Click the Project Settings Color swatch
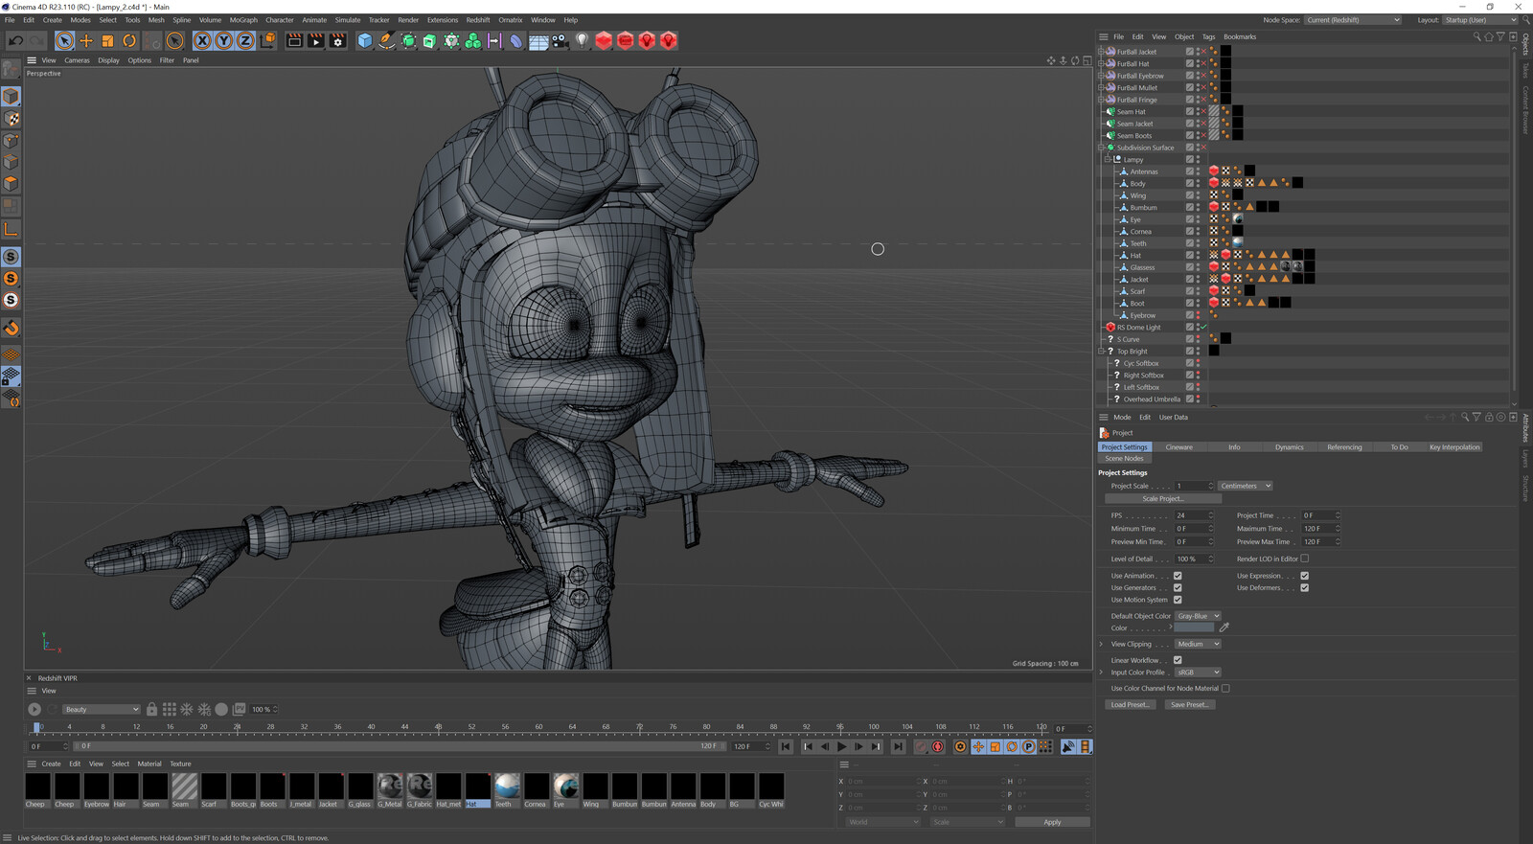1533x844 pixels. pos(1194,627)
